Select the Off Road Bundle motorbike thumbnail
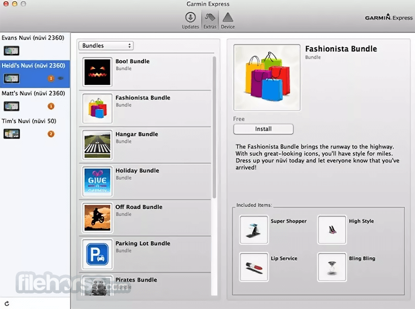Viewport: 415px width, 309px height. [97, 218]
